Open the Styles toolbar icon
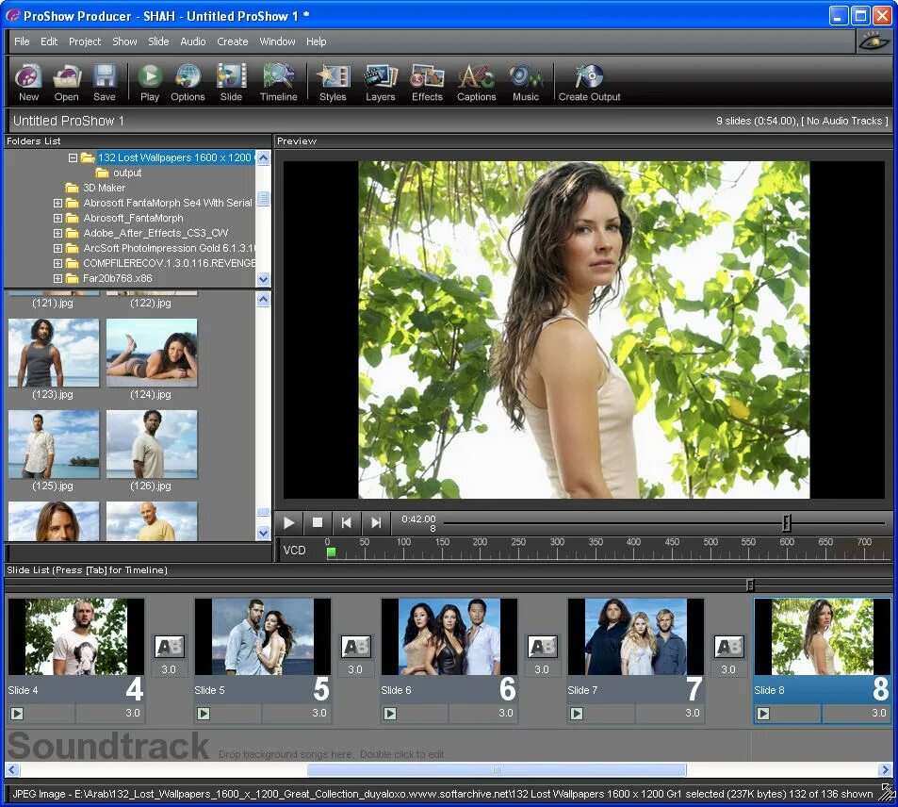The image size is (898, 807). (333, 76)
